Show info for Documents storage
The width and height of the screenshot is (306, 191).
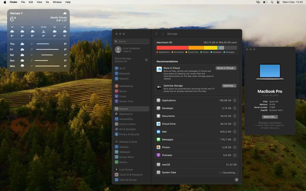pyautogui.click(x=235, y=116)
